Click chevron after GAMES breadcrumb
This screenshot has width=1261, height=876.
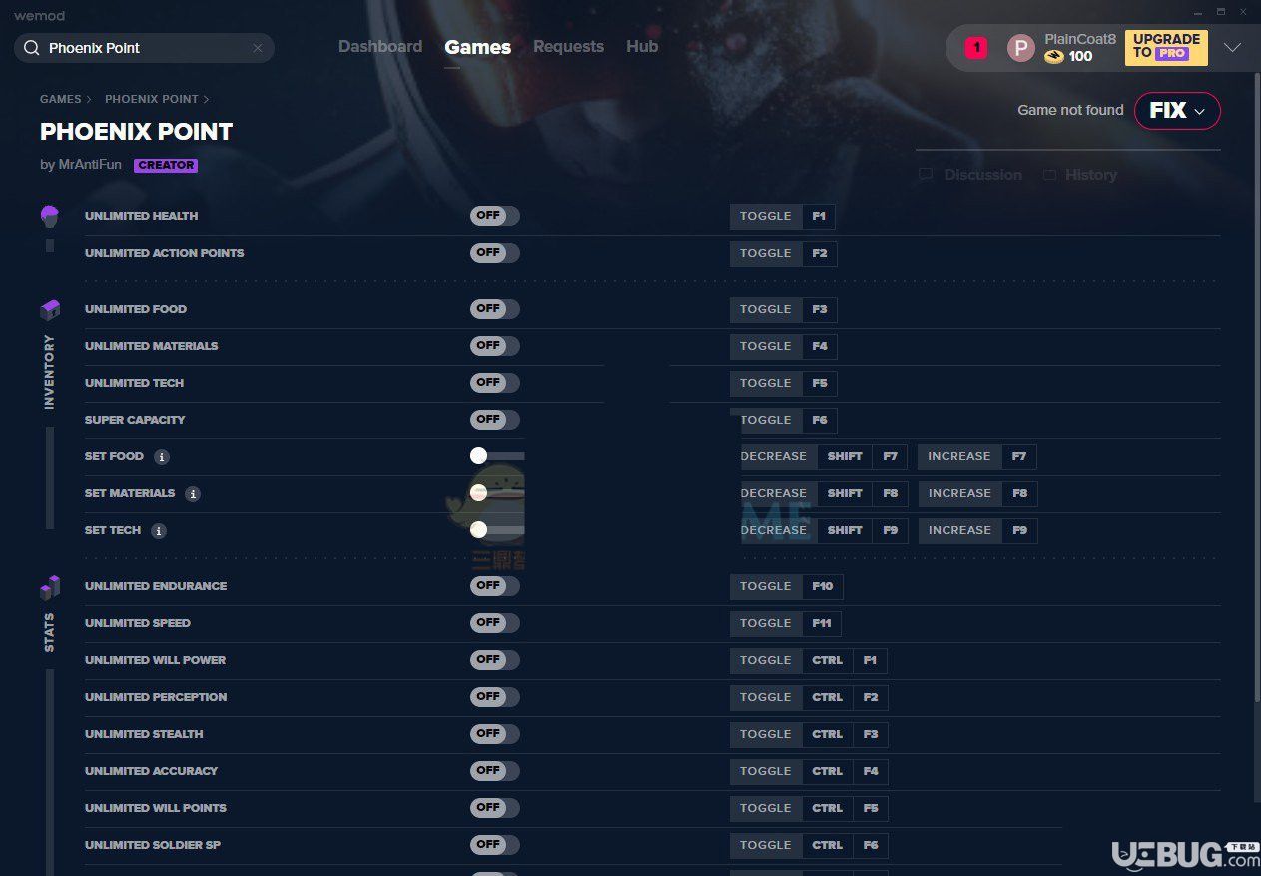[89, 100]
